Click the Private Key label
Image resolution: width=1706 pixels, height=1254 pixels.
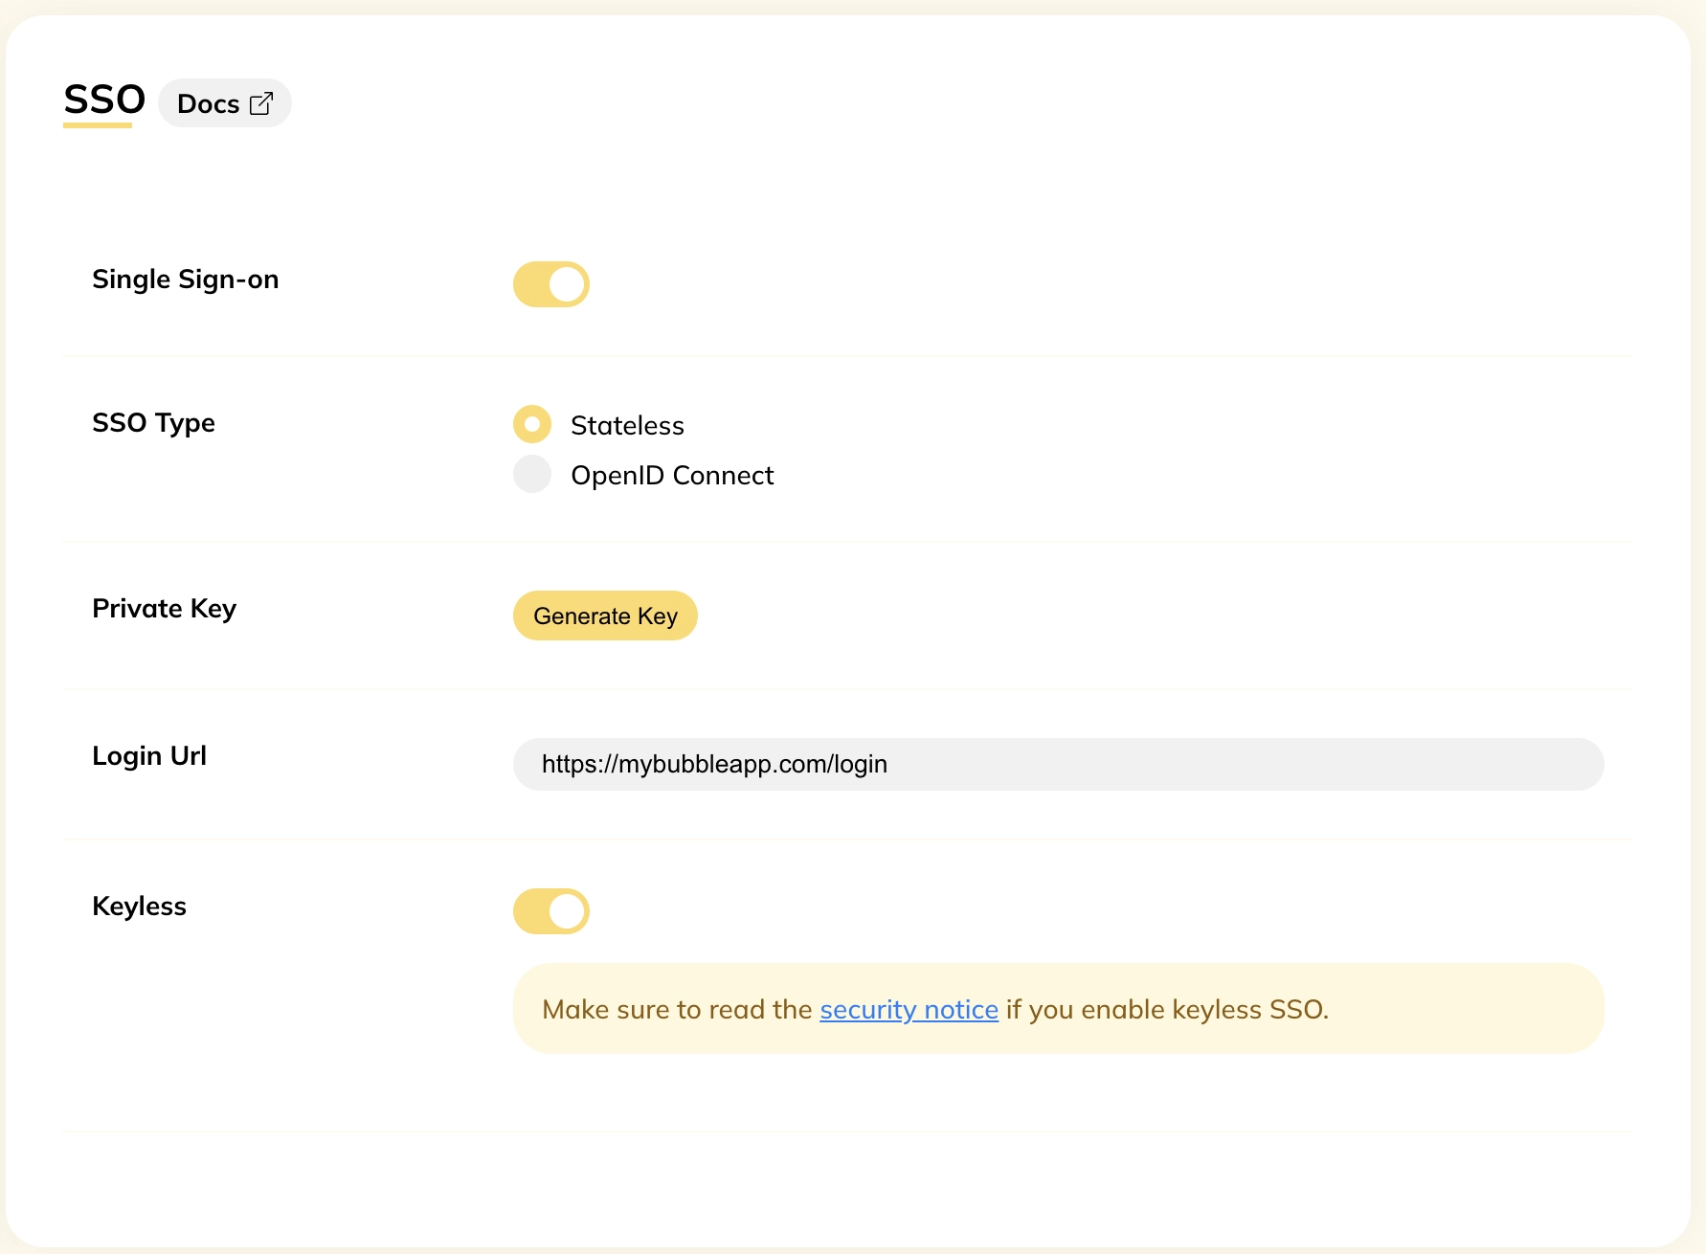pos(164,609)
